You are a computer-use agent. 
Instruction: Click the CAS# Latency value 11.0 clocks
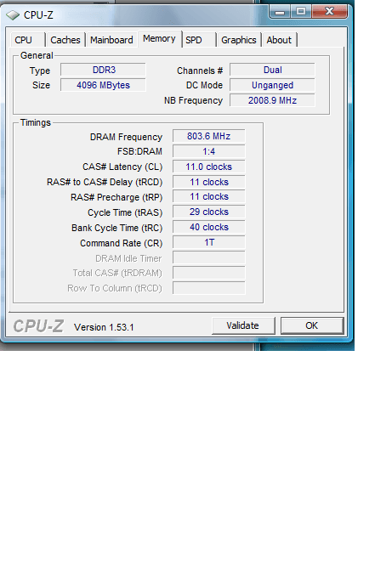coord(209,167)
